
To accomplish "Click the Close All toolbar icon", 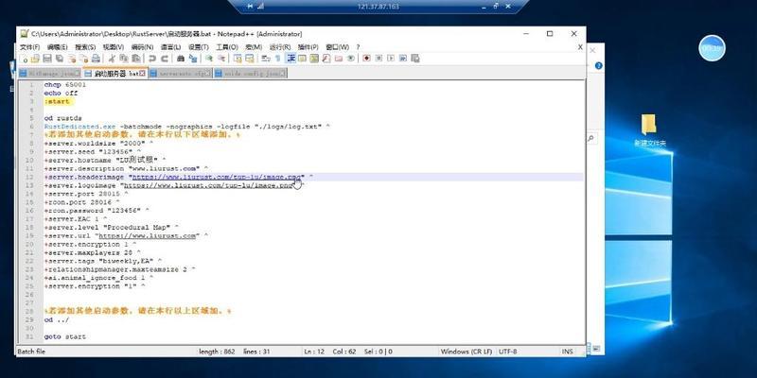I will [84, 59].
